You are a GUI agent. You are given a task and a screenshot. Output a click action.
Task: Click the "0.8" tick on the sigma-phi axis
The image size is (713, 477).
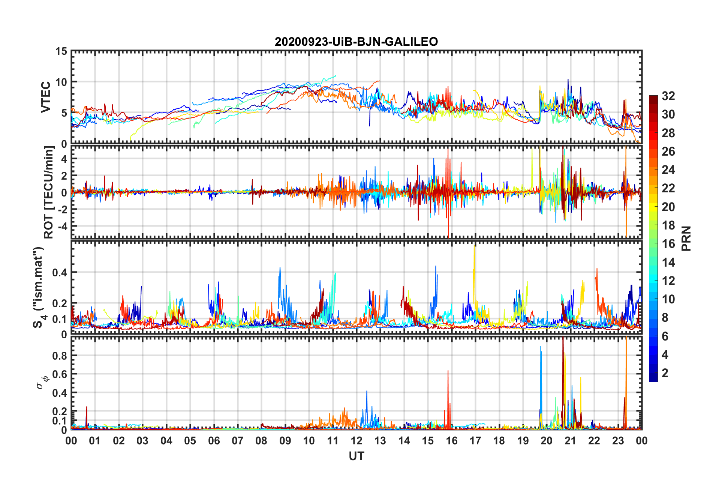click(60, 355)
